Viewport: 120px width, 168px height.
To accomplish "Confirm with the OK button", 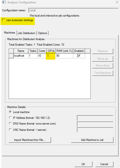I will tap(83, 164).
